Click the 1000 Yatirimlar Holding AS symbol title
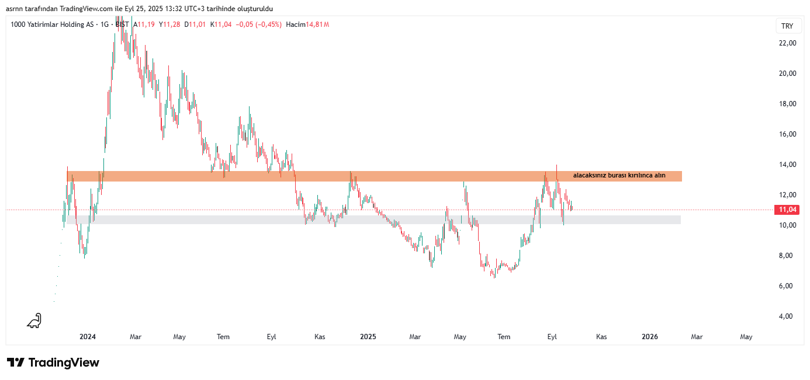 point(52,25)
